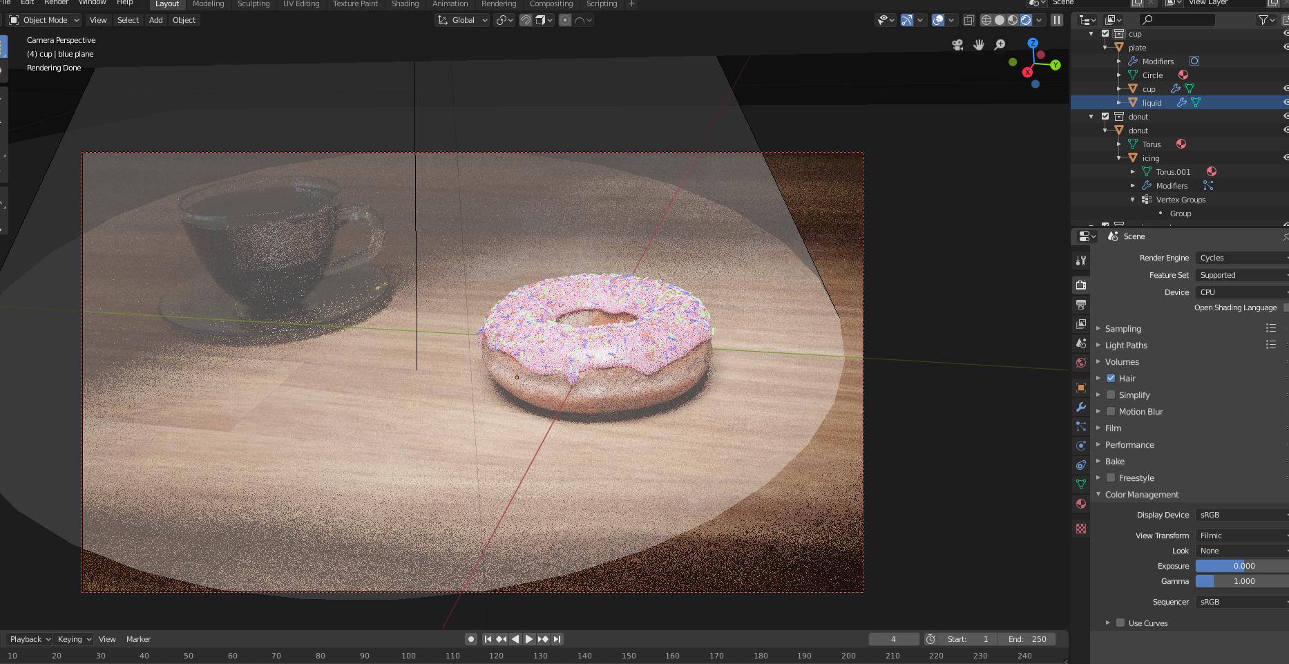Image resolution: width=1289 pixels, height=664 pixels.
Task: Expand the Performance panel
Action: tap(1129, 444)
